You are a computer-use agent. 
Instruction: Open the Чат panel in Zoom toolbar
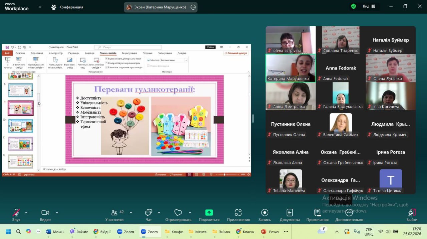tap(148, 213)
